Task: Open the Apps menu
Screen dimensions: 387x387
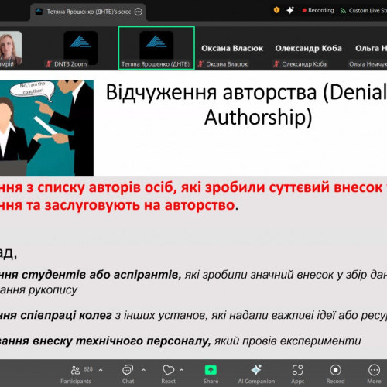Action: 297,374
